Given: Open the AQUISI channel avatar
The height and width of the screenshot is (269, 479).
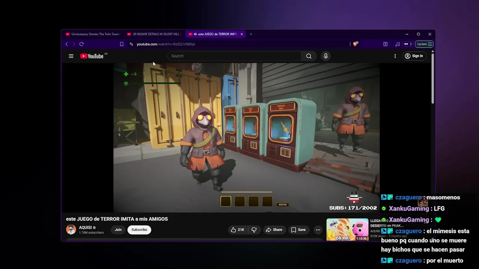Looking at the screenshot, I should coord(71,229).
